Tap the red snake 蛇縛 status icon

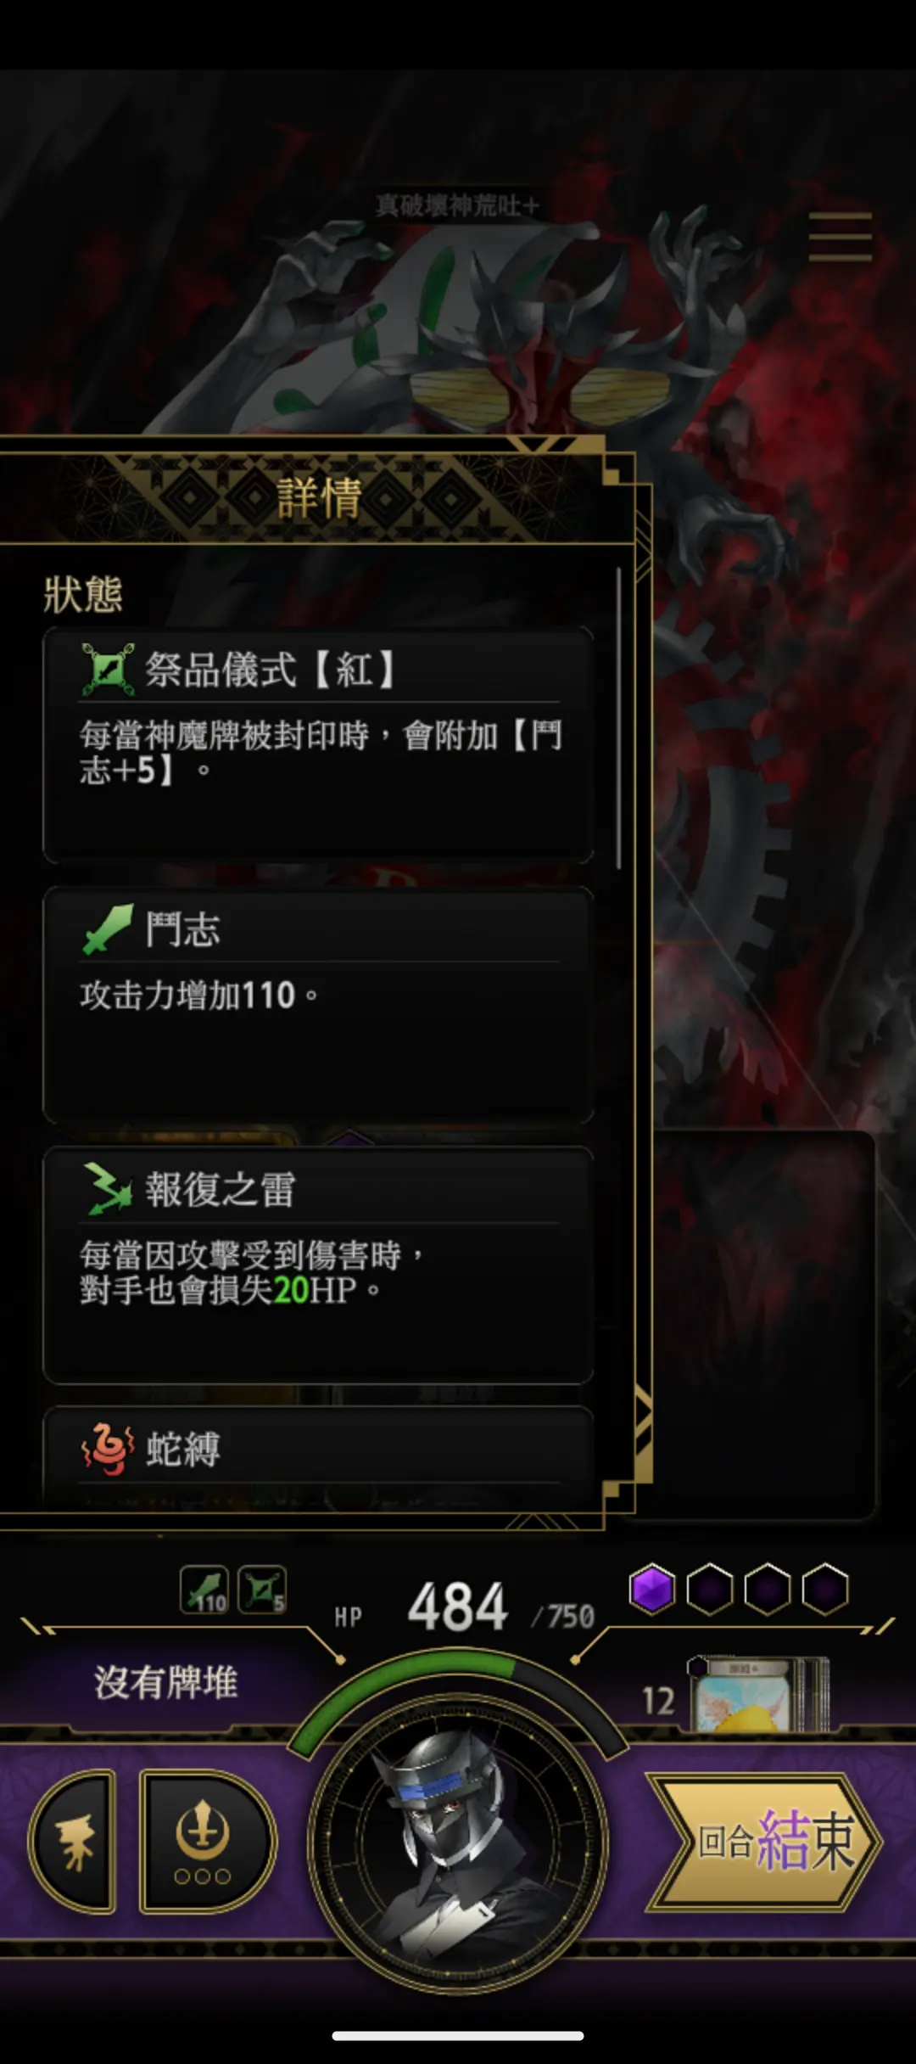tap(107, 1449)
